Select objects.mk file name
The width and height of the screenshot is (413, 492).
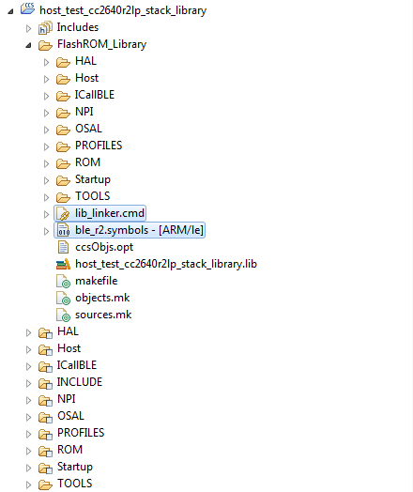tap(102, 298)
